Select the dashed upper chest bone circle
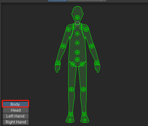The height and width of the screenshot is (126, 148). pyautogui.click(x=77, y=34)
